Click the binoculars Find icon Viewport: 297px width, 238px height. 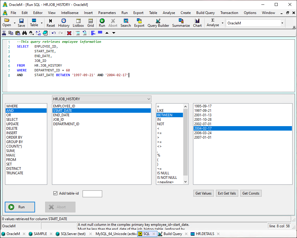tap(24, 33)
